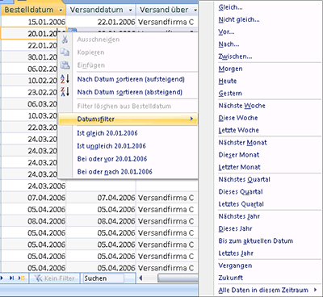Screen dimensions: 323x297
Task: Choose the Vor... date filter
Action: (226, 31)
